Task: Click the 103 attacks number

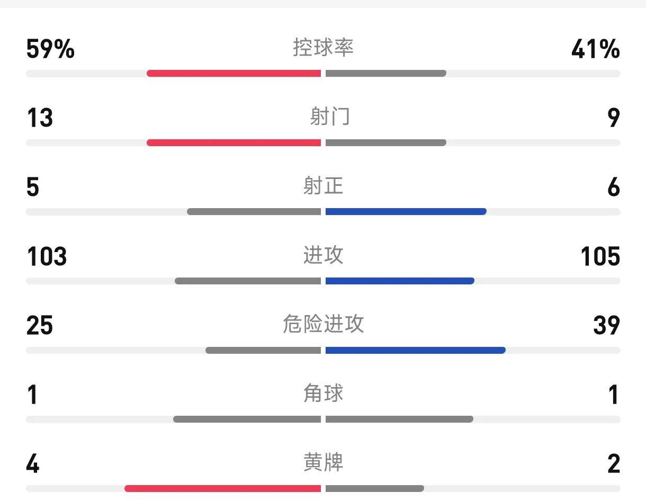Action: click(47, 256)
